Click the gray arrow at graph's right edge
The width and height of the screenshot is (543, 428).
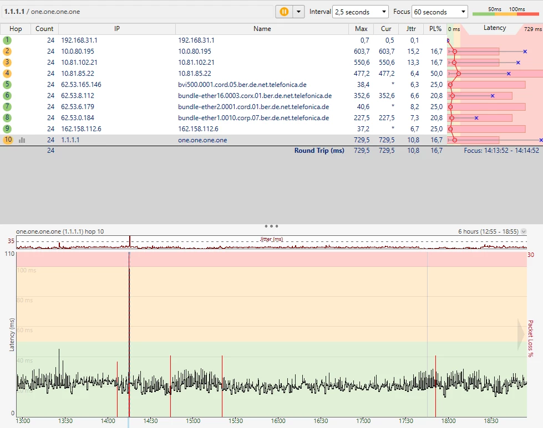pos(520,334)
